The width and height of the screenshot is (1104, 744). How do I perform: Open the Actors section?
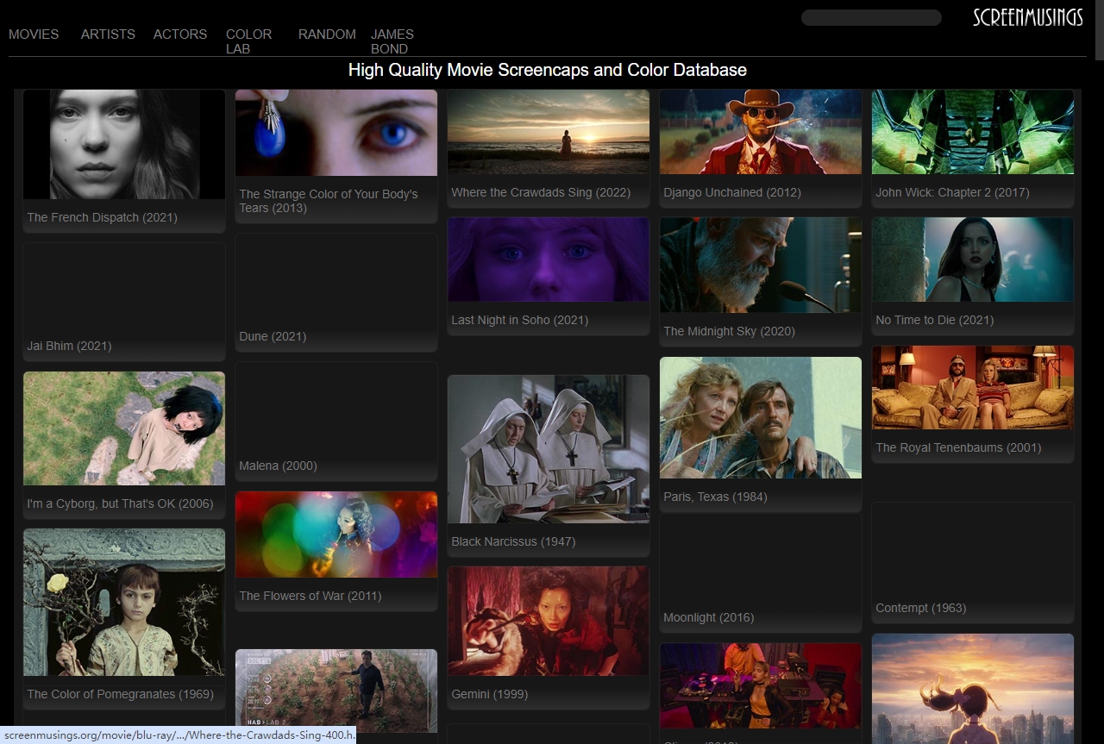[180, 34]
